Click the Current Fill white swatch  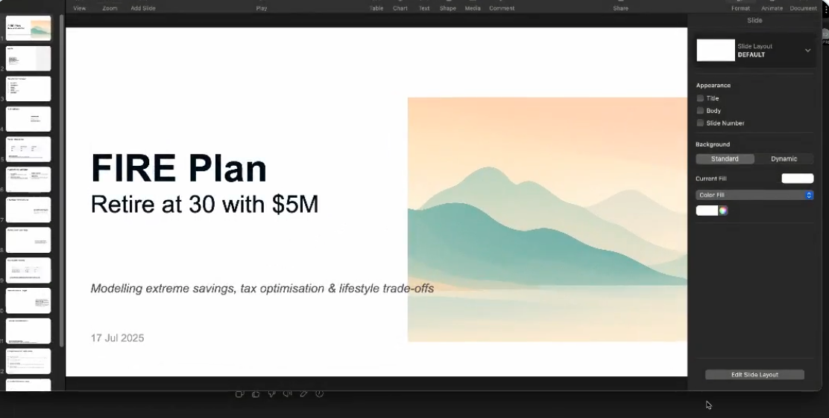click(797, 179)
